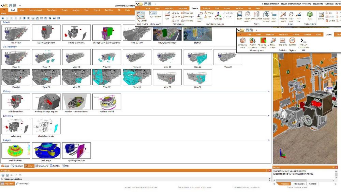Collapse the Analysis views section
This screenshot has width=341, height=192.
point(269,140)
